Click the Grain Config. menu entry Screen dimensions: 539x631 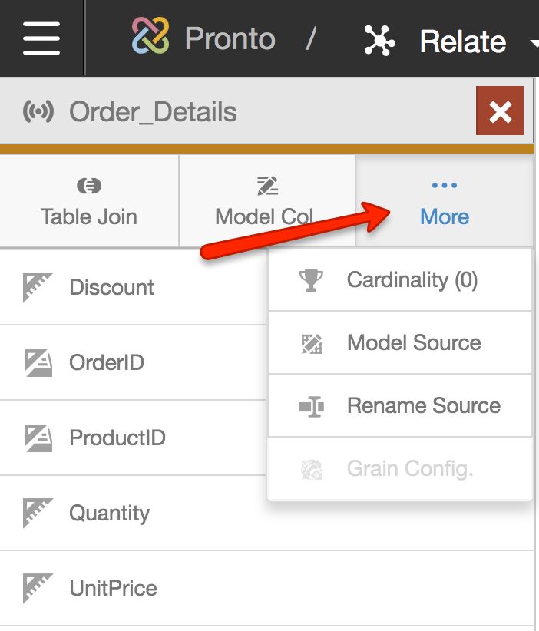[409, 468]
